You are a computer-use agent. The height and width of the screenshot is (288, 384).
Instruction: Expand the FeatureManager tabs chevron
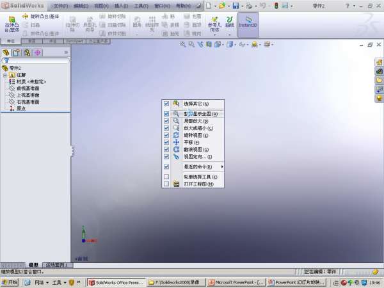click(x=66, y=52)
